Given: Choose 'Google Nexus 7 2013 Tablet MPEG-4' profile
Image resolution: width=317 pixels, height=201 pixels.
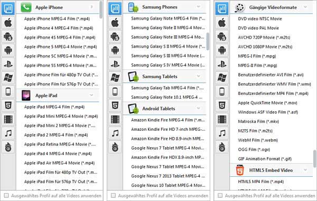Looking at the screenshot, I should click(168, 176).
